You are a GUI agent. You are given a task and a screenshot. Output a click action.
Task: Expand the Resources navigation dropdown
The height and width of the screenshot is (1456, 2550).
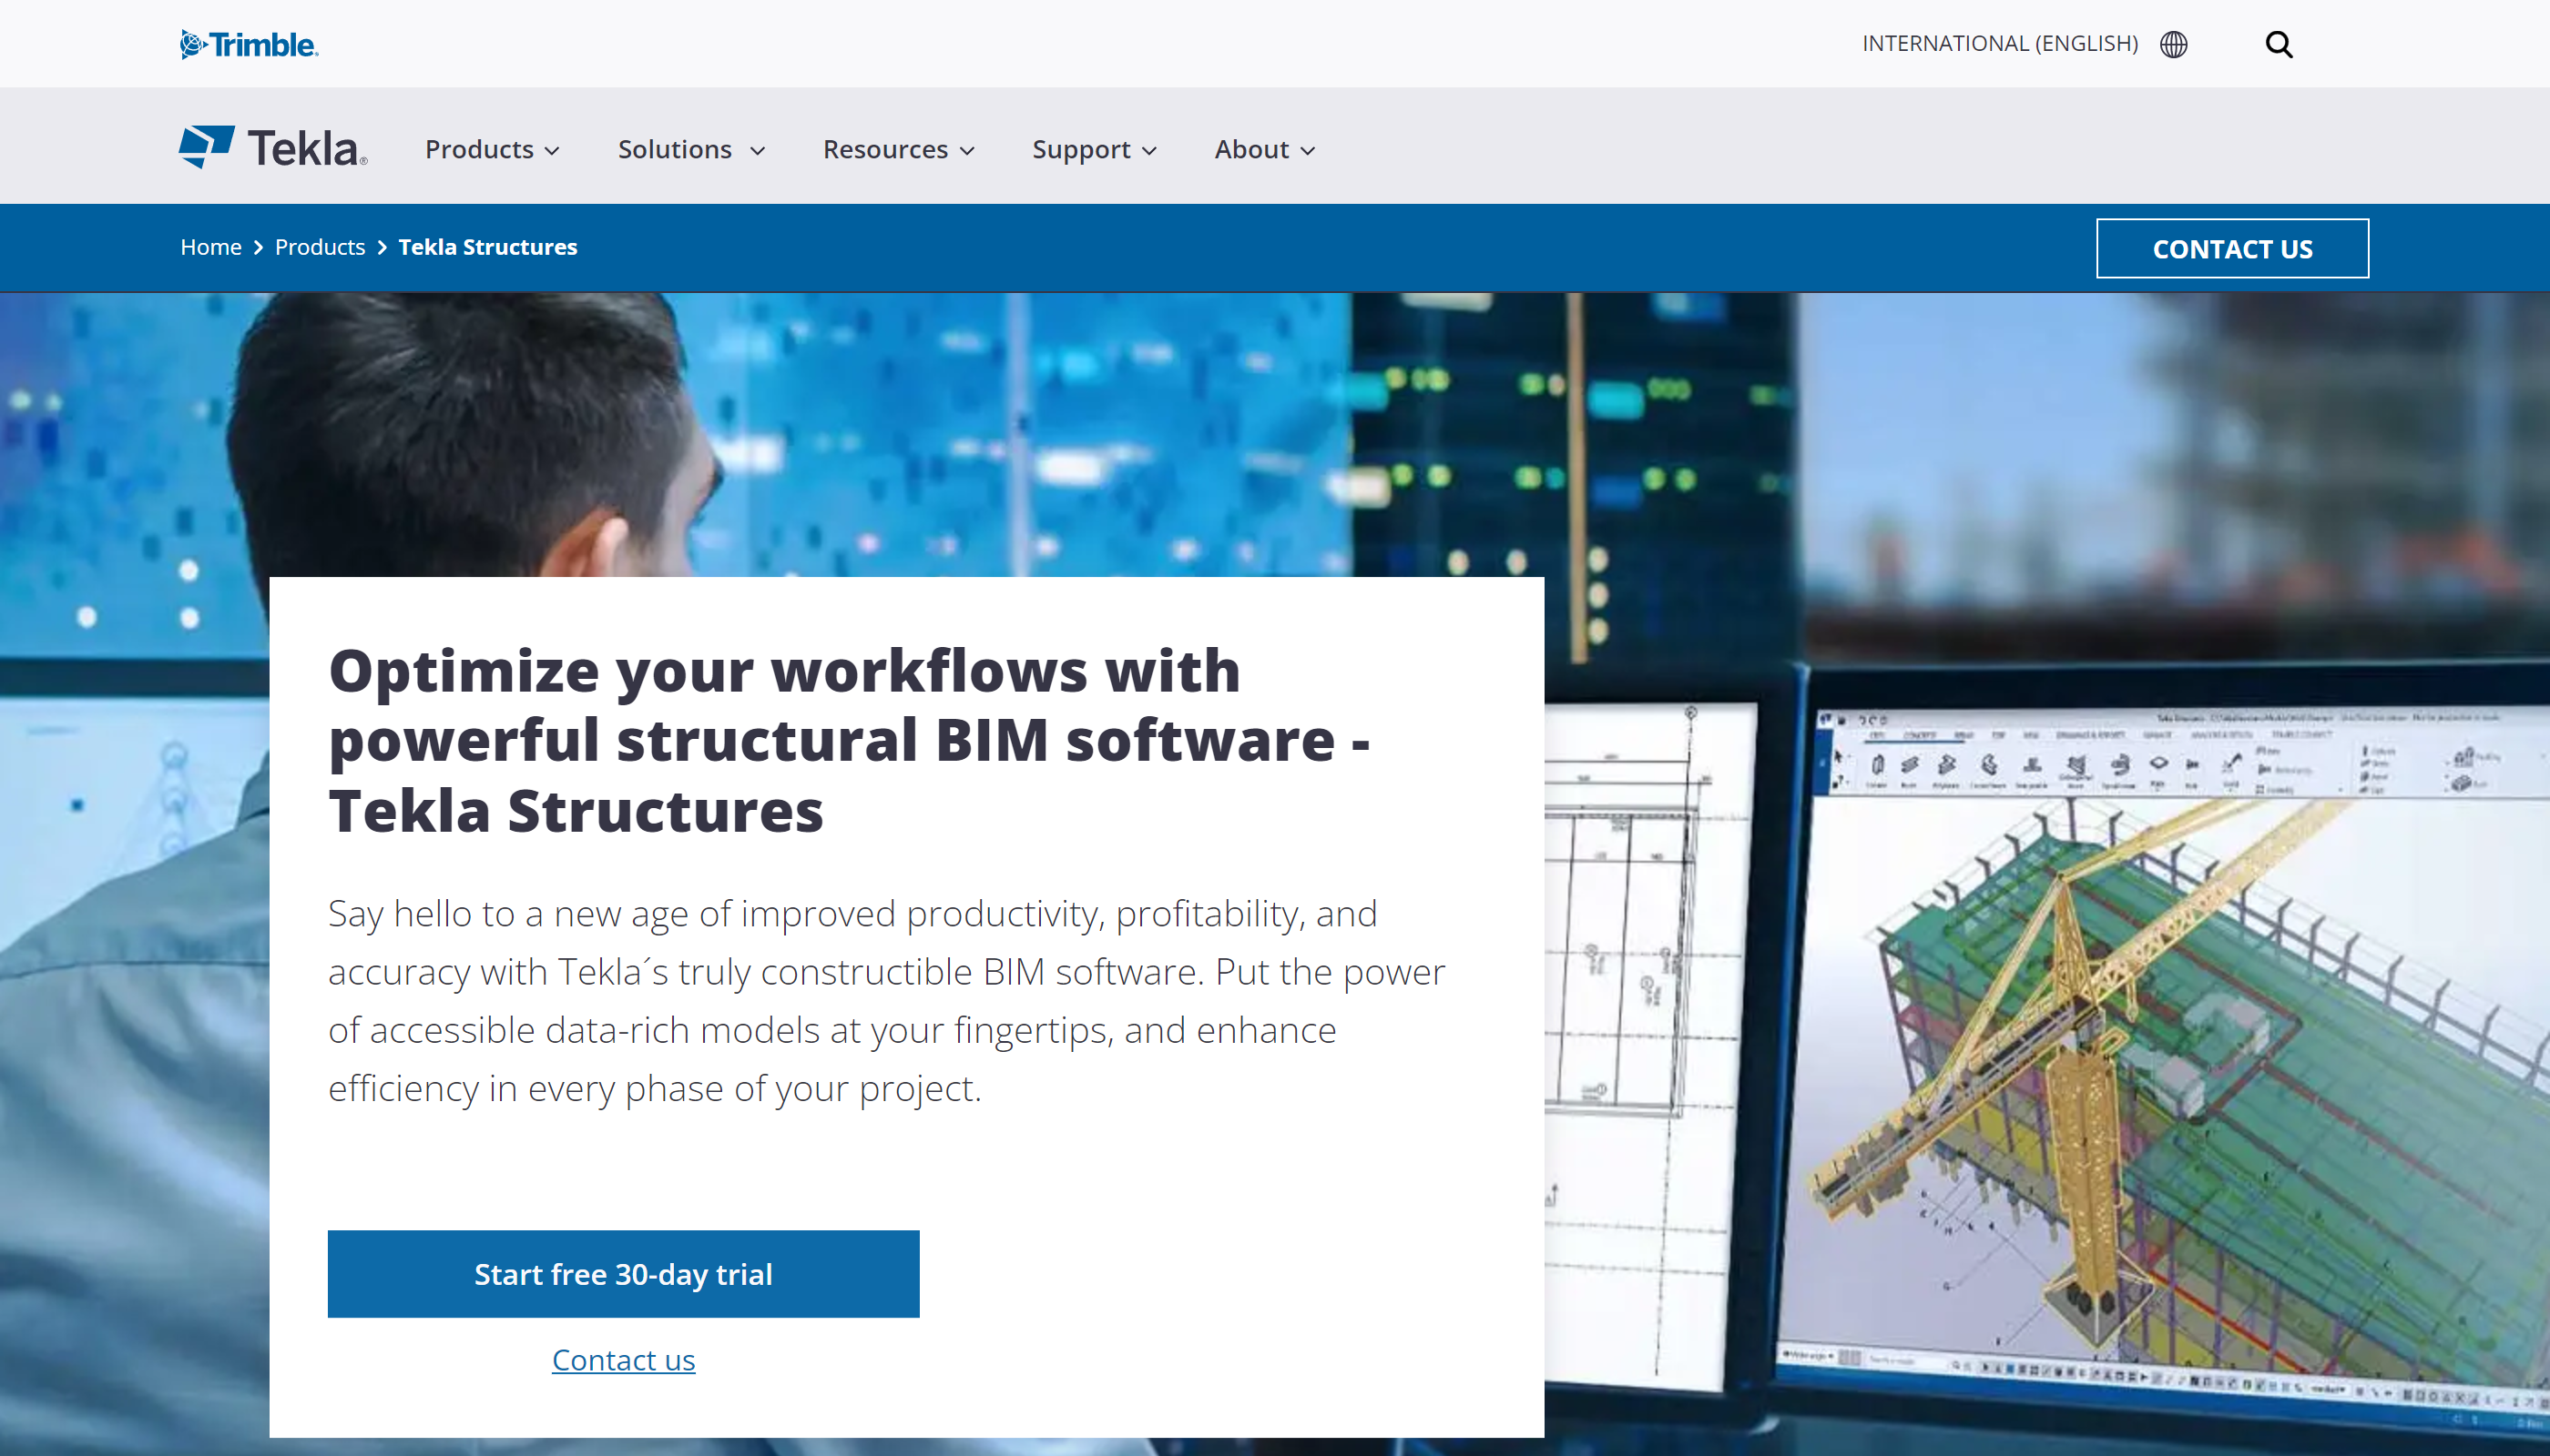(x=898, y=149)
